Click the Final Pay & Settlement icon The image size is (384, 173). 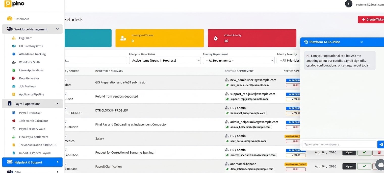pyautogui.click(x=14, y=137)
